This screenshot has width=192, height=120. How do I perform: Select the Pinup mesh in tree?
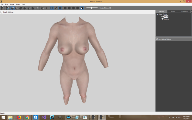click(x=166, y=17)
